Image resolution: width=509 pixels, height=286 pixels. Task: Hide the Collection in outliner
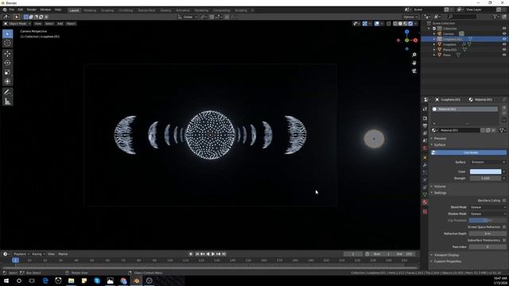click(x=504, y=29)
